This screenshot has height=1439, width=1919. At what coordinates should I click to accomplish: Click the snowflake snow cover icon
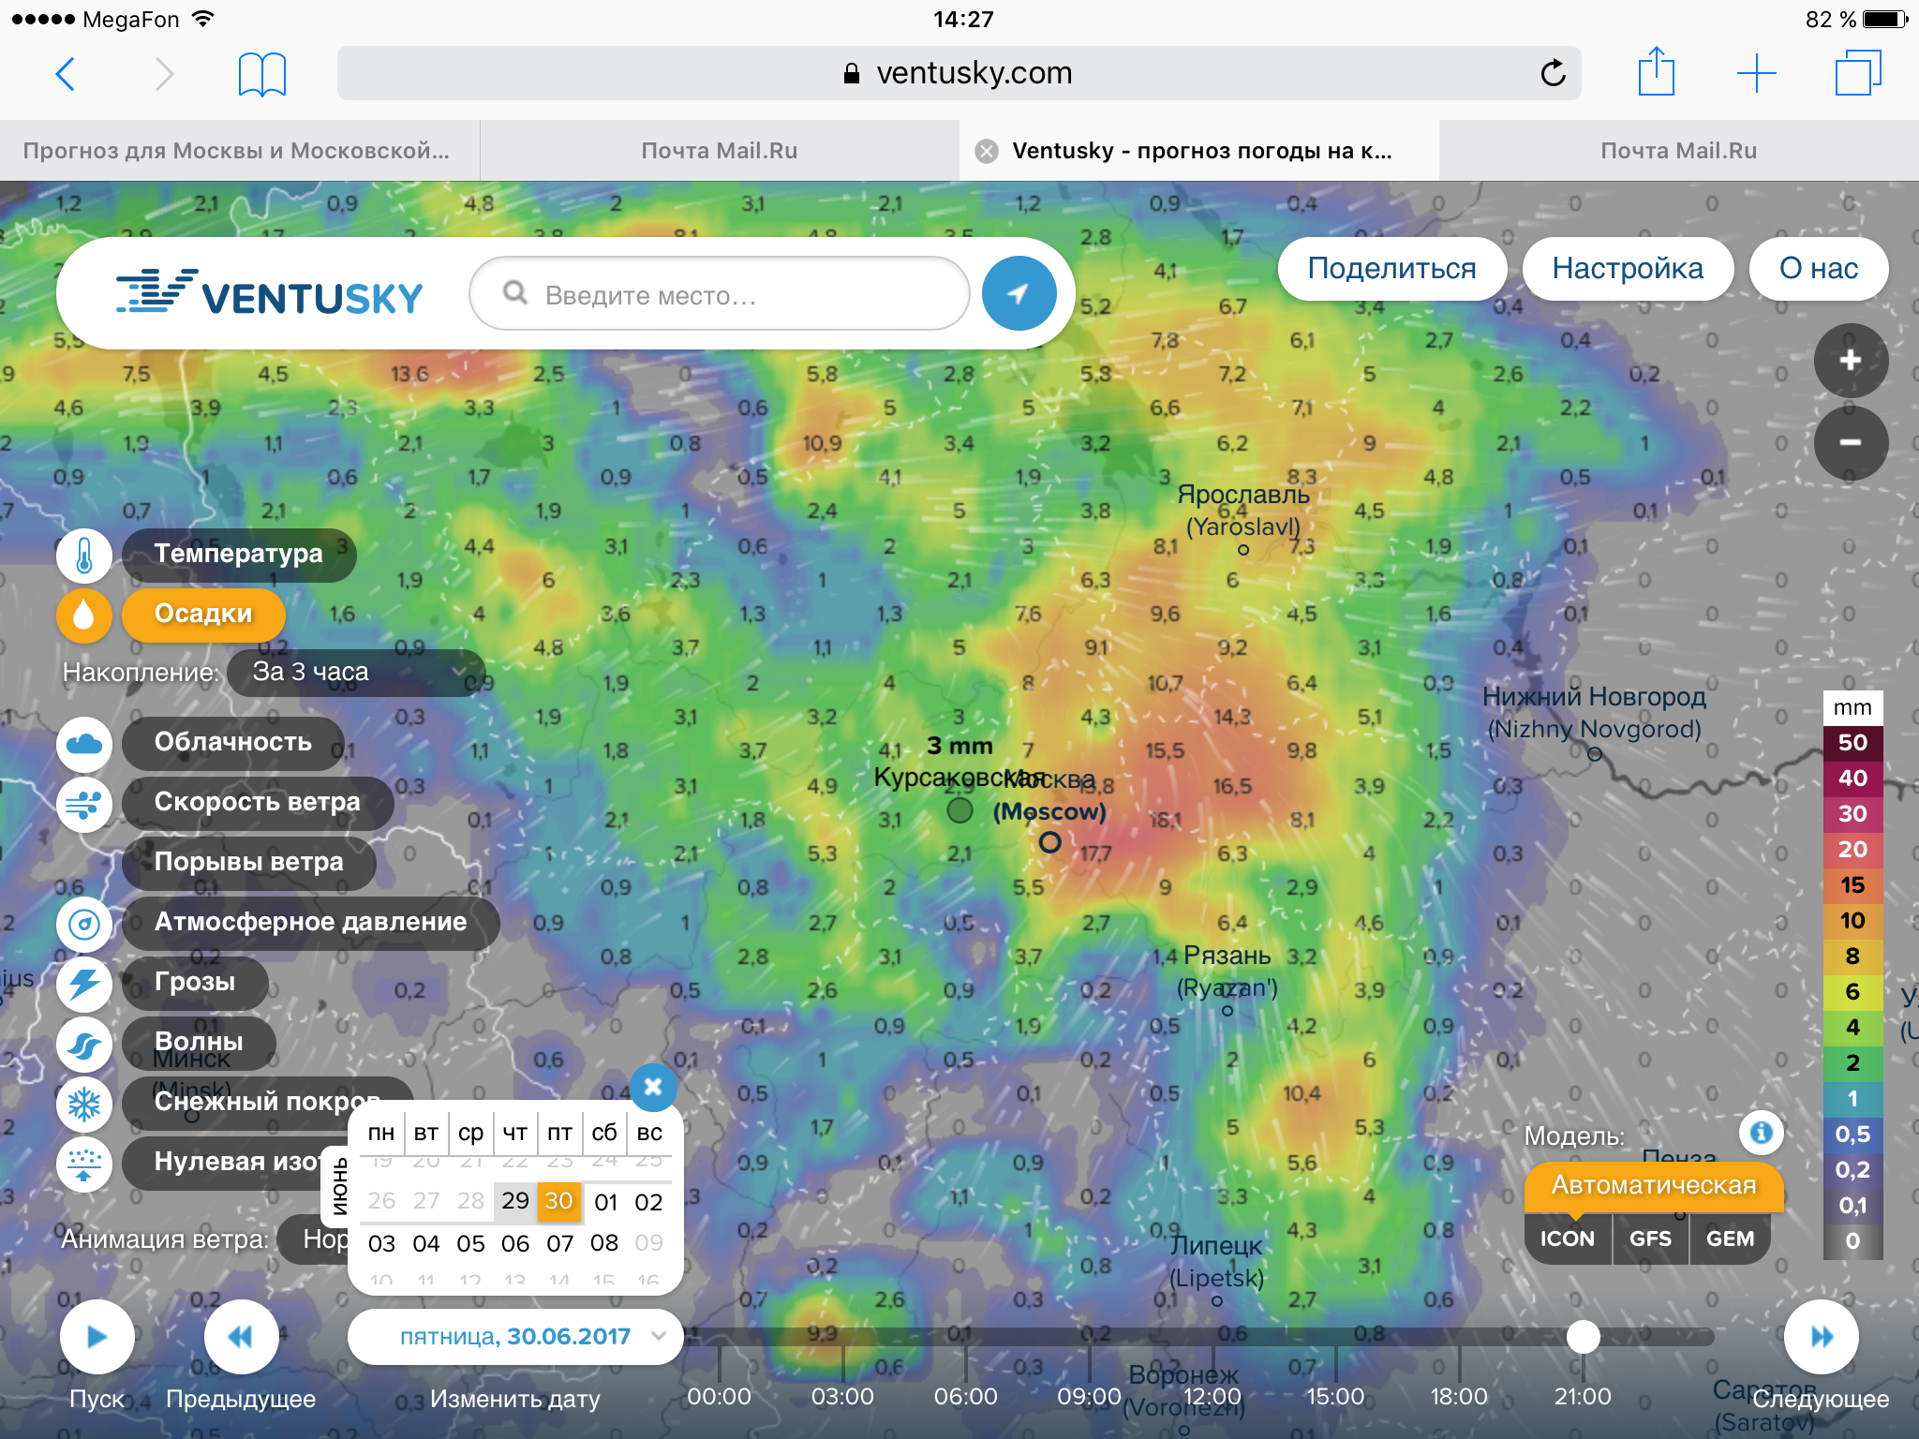tap(84, 1103)
